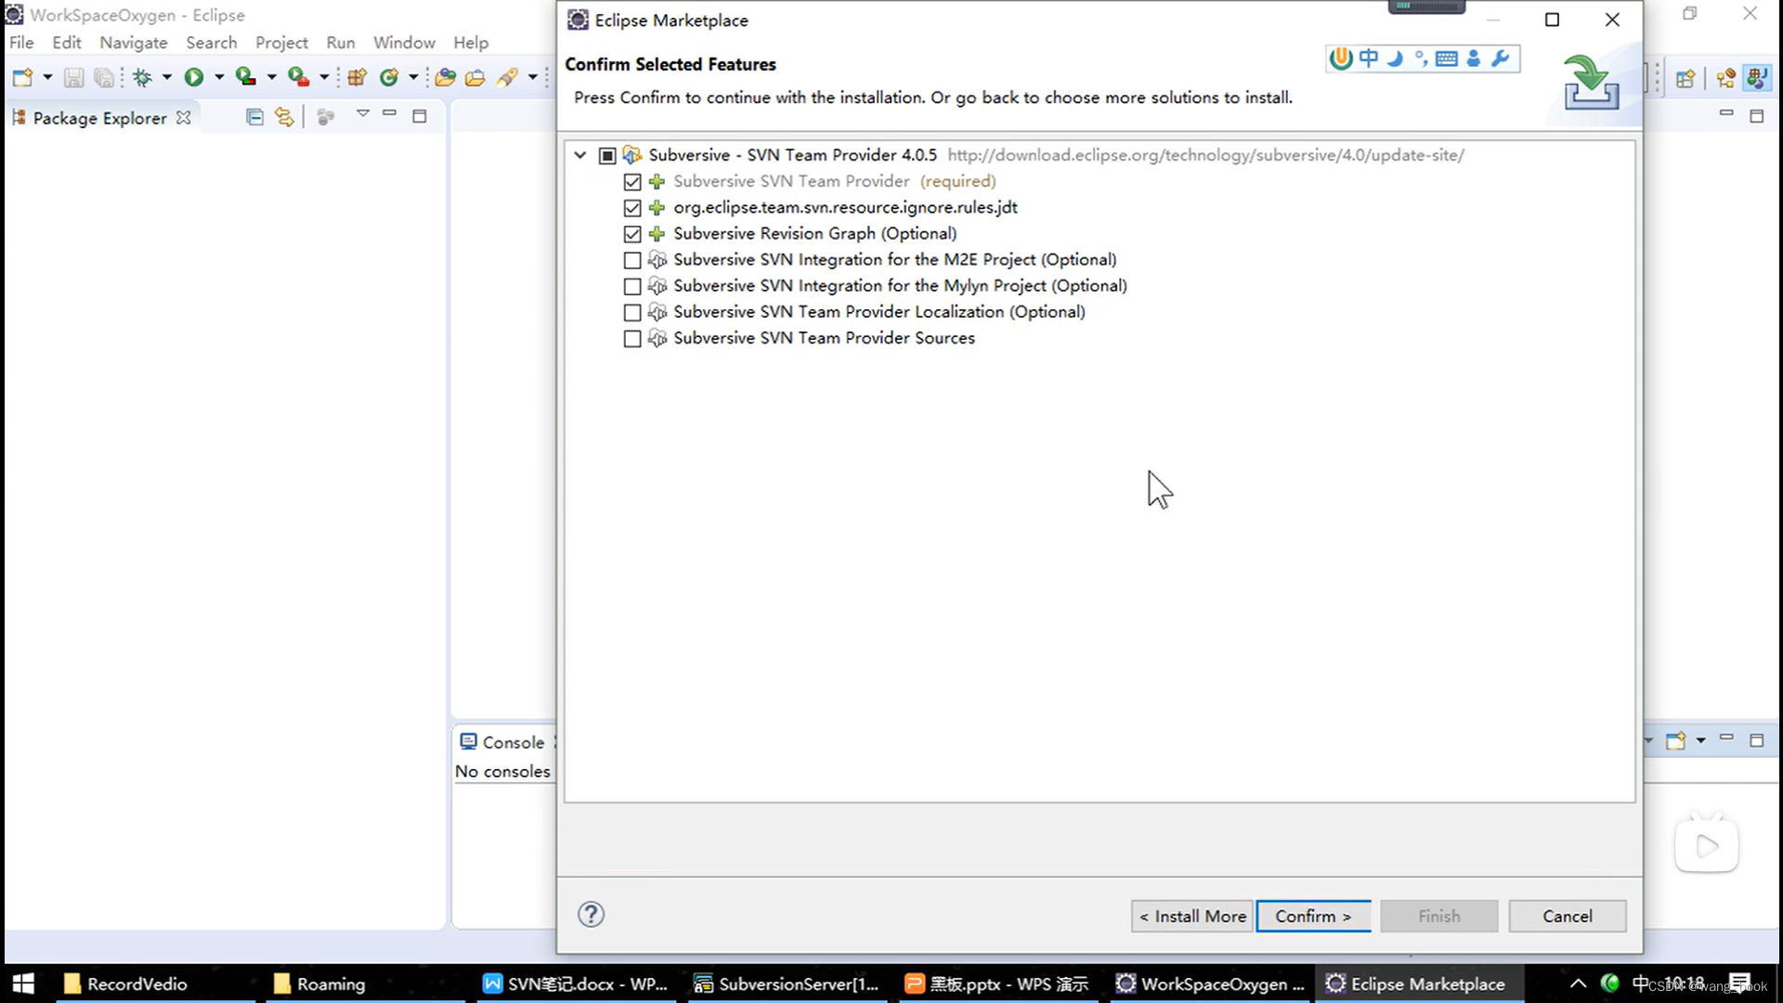Image resolution: width=1783 pixels, height=1003 pixels.
Task: Open the Coverage dropdown arrow
Action: 272,78
